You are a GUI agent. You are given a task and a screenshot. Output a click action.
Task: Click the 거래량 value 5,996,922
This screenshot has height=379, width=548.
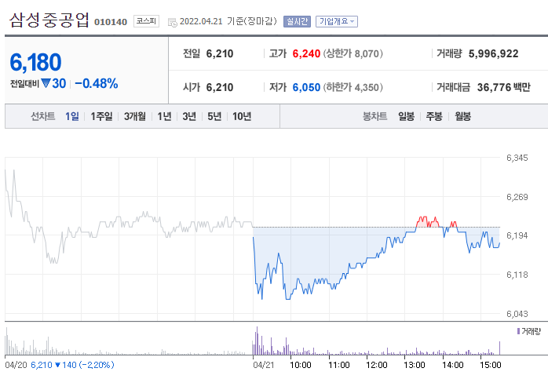pos(494,53)
